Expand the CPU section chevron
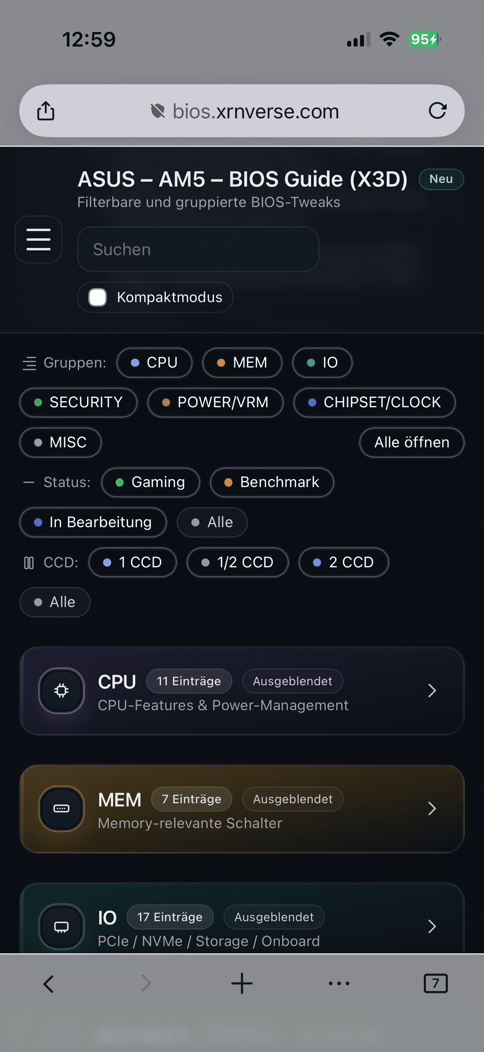Screen dimensions: 484x1052 tap(432, 691)
